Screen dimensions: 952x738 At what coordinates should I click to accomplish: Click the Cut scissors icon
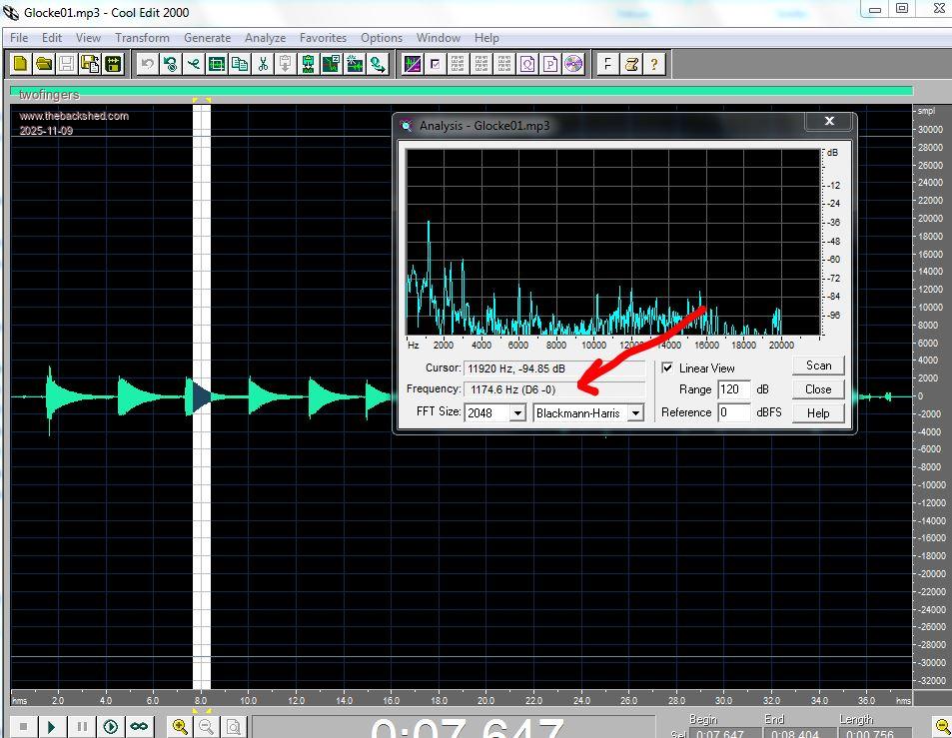(x=263, y=64)
